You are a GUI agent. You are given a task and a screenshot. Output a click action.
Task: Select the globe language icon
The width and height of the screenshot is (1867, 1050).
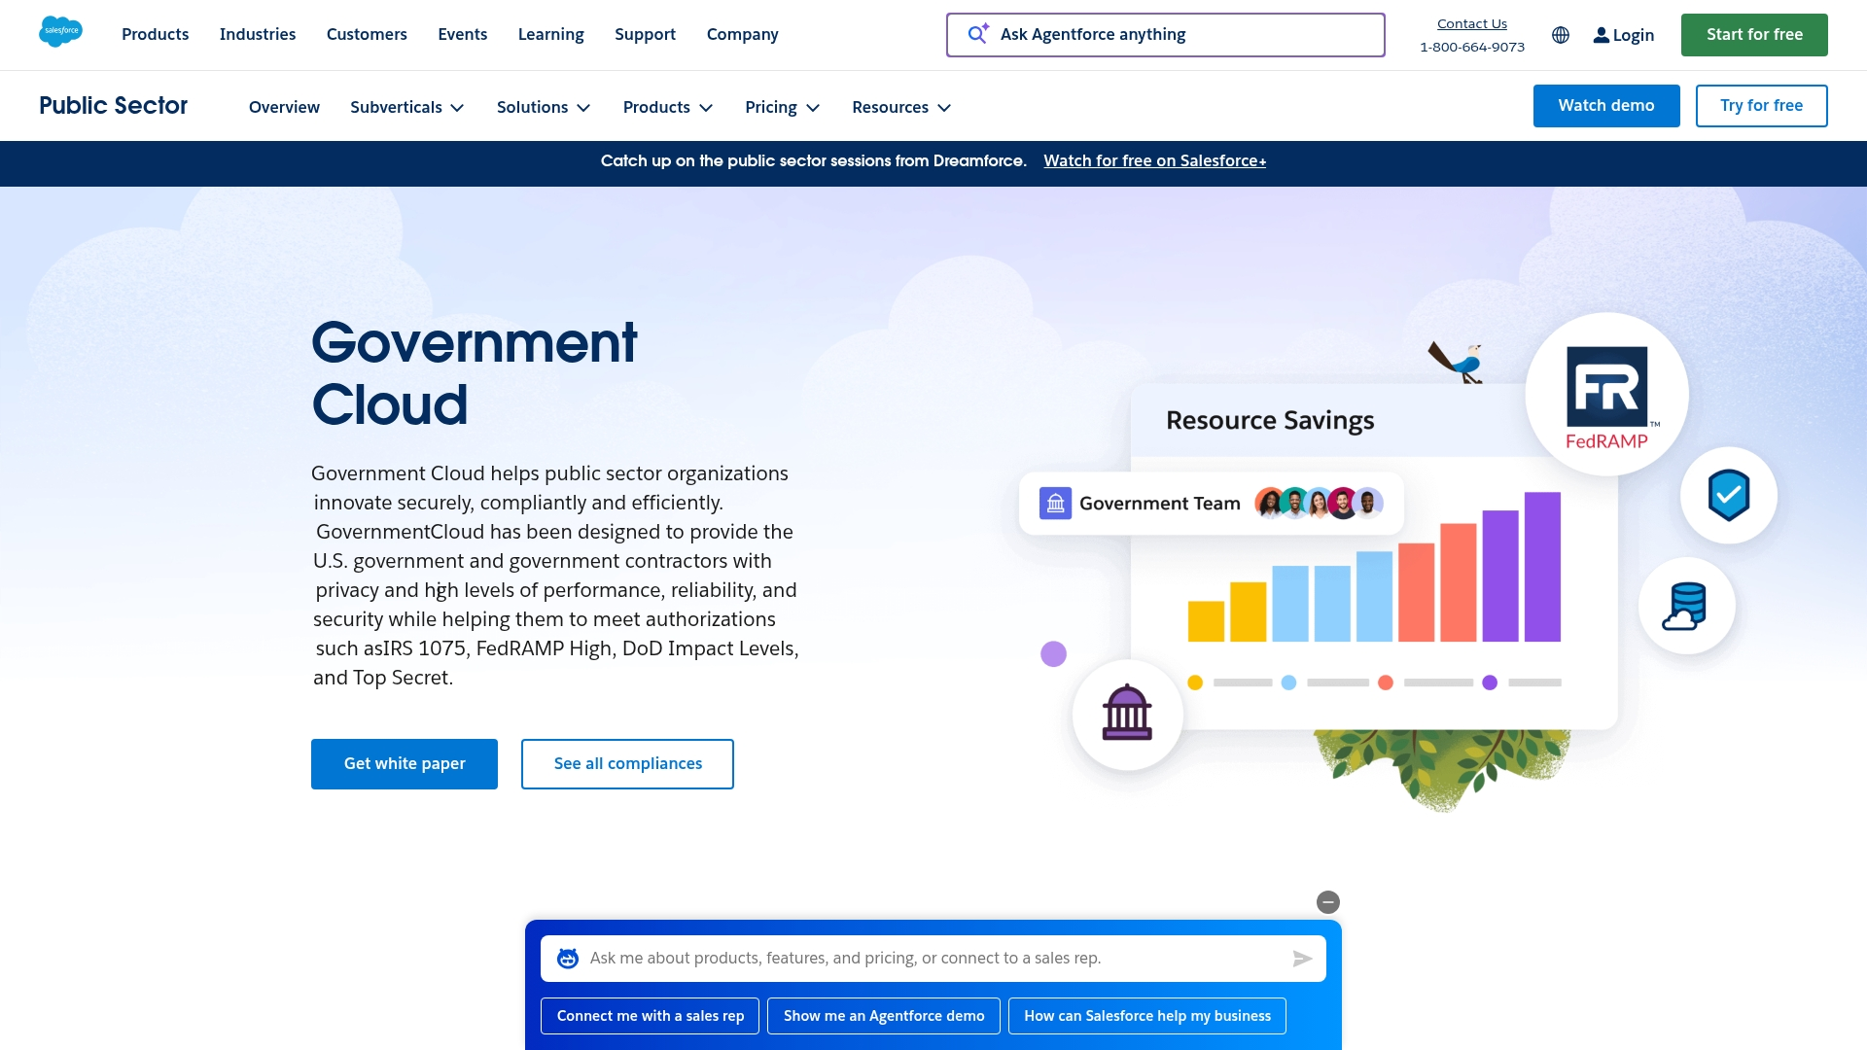(x=1560, y=35)
